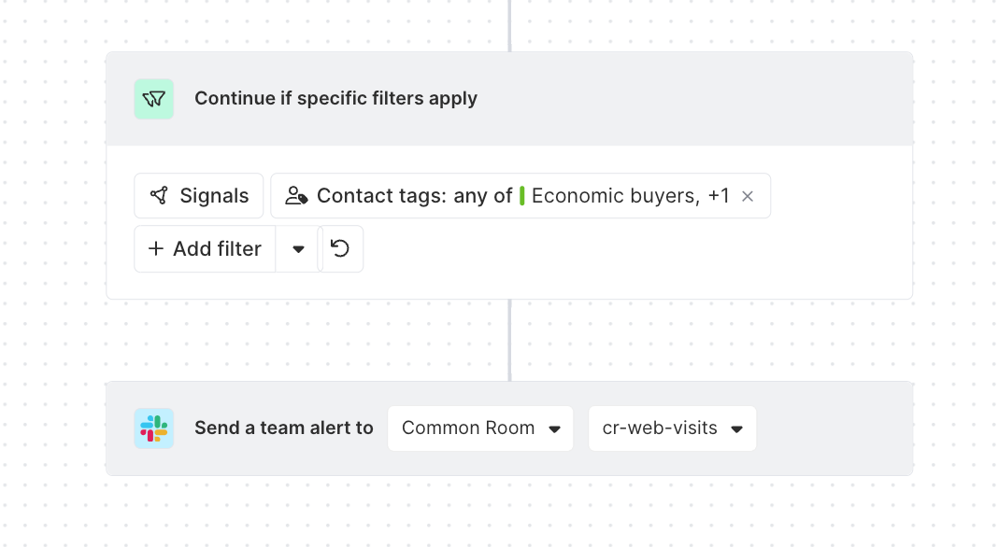Open the Common Room workspace dropdown
998x547 pixels.
[479, 428]
